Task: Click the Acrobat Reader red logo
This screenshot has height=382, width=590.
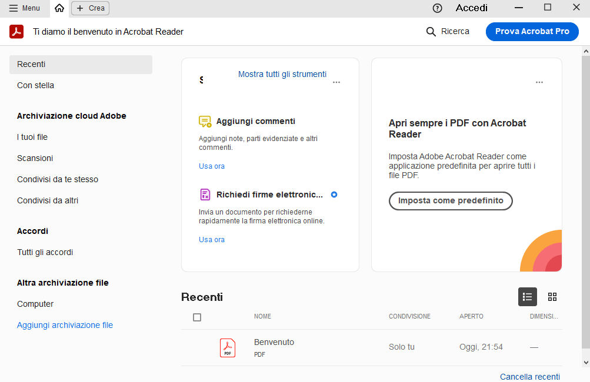Action: tap(16, 32)
